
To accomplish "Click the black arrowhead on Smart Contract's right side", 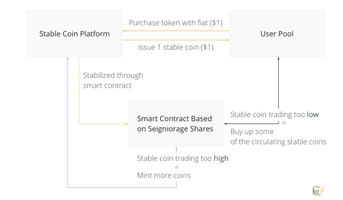I will click(226, 124).
